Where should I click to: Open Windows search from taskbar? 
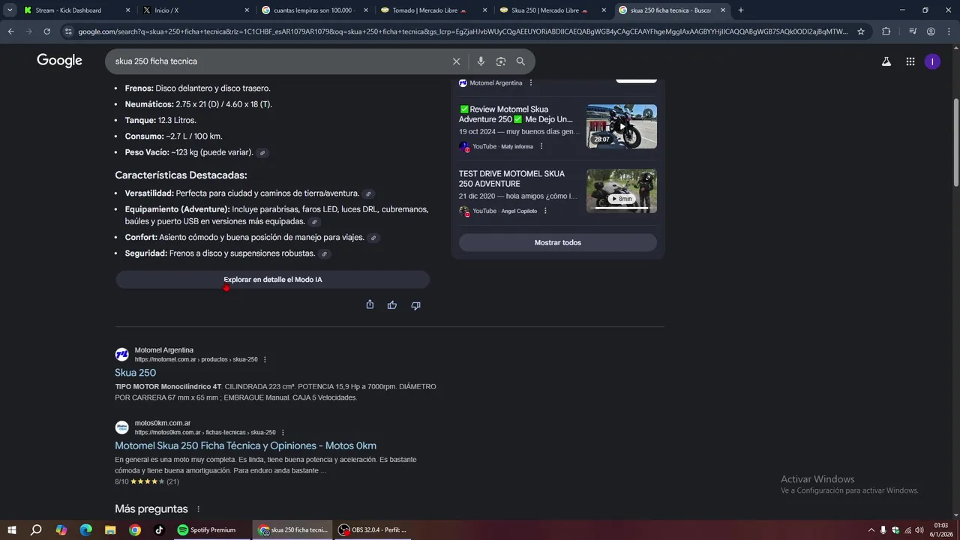pyautogui.click(x=36, y=530)
